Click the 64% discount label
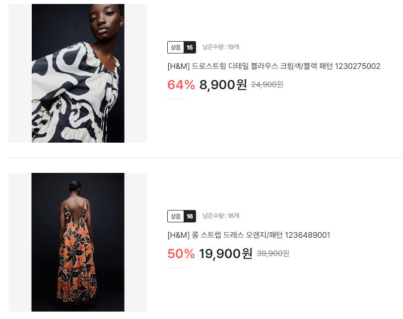 (x=181, y=85)
